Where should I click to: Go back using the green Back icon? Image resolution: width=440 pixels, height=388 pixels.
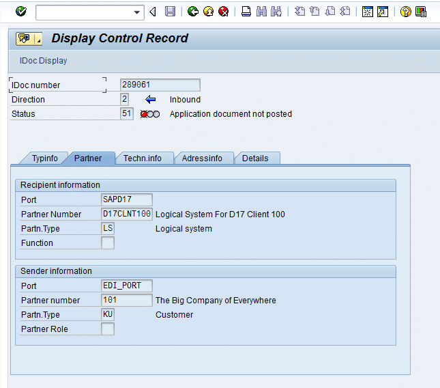click(193, 12)
